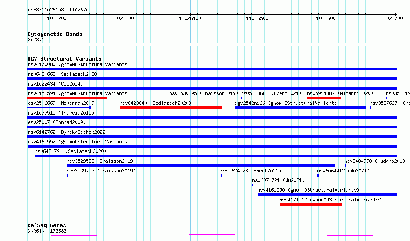The image size is (410, 241).
Task: Click the RefSeq Genes track title
Action: click(47, 226)
